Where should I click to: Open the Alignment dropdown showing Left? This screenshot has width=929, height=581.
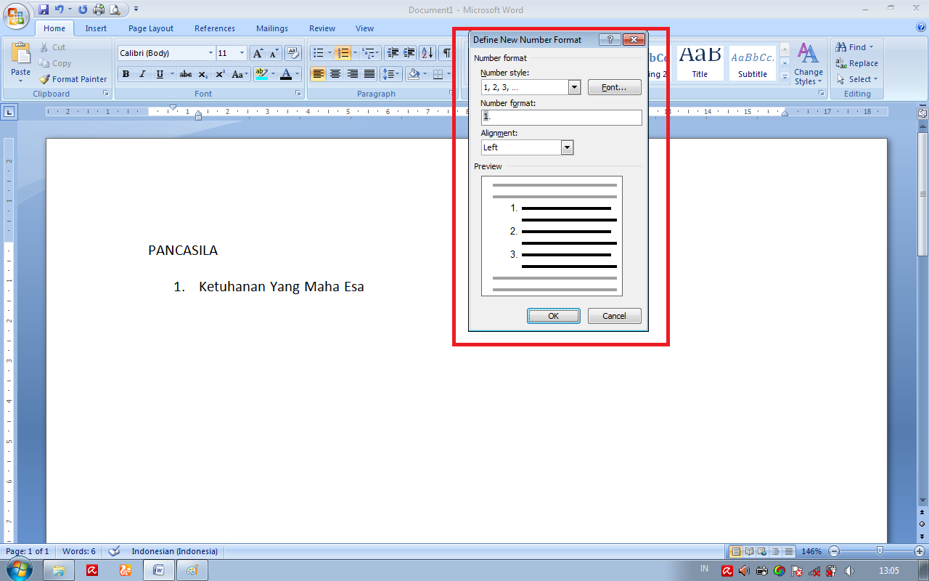pos(567,147)
